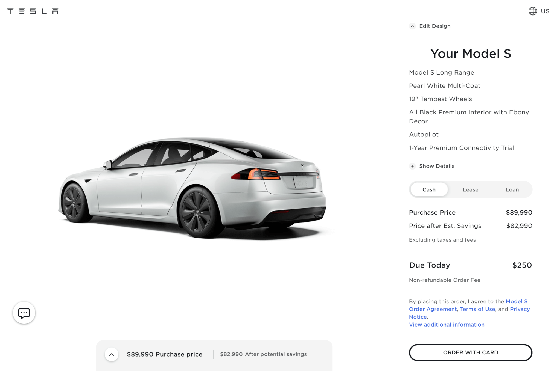Image resolution: width=560 pixels, height=371 pixels.
Task: Switch to the Loan payment option
Action: click(512, 189)
